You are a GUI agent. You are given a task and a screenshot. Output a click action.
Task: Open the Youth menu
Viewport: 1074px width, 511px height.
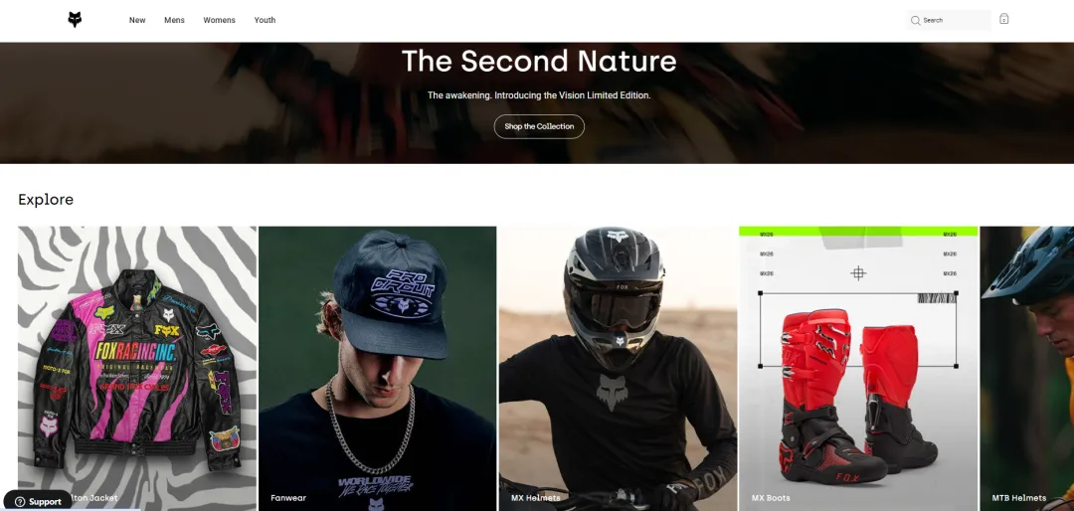(x=266, y=20)
